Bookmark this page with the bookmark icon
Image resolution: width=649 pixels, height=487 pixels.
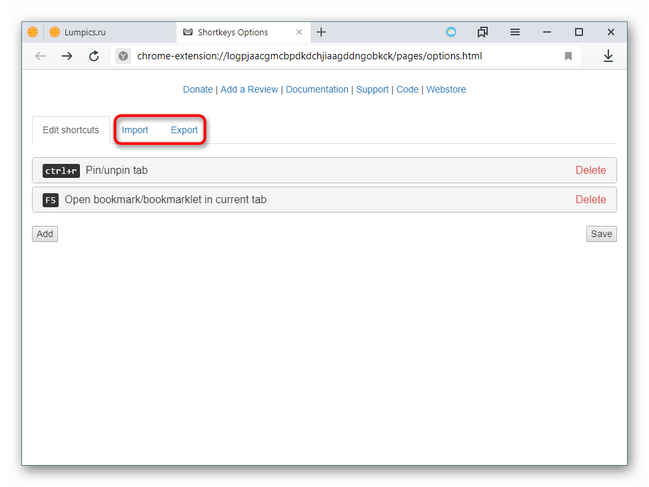tap(568, 56)
